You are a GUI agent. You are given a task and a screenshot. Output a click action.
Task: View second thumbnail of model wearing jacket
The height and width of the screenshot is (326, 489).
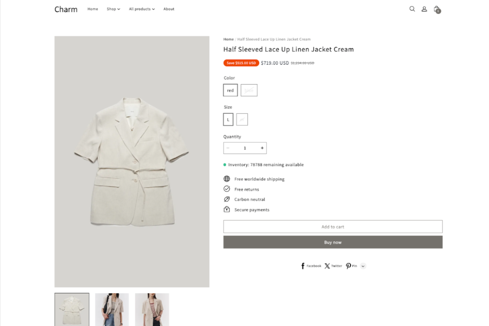[x=112, y=309]
